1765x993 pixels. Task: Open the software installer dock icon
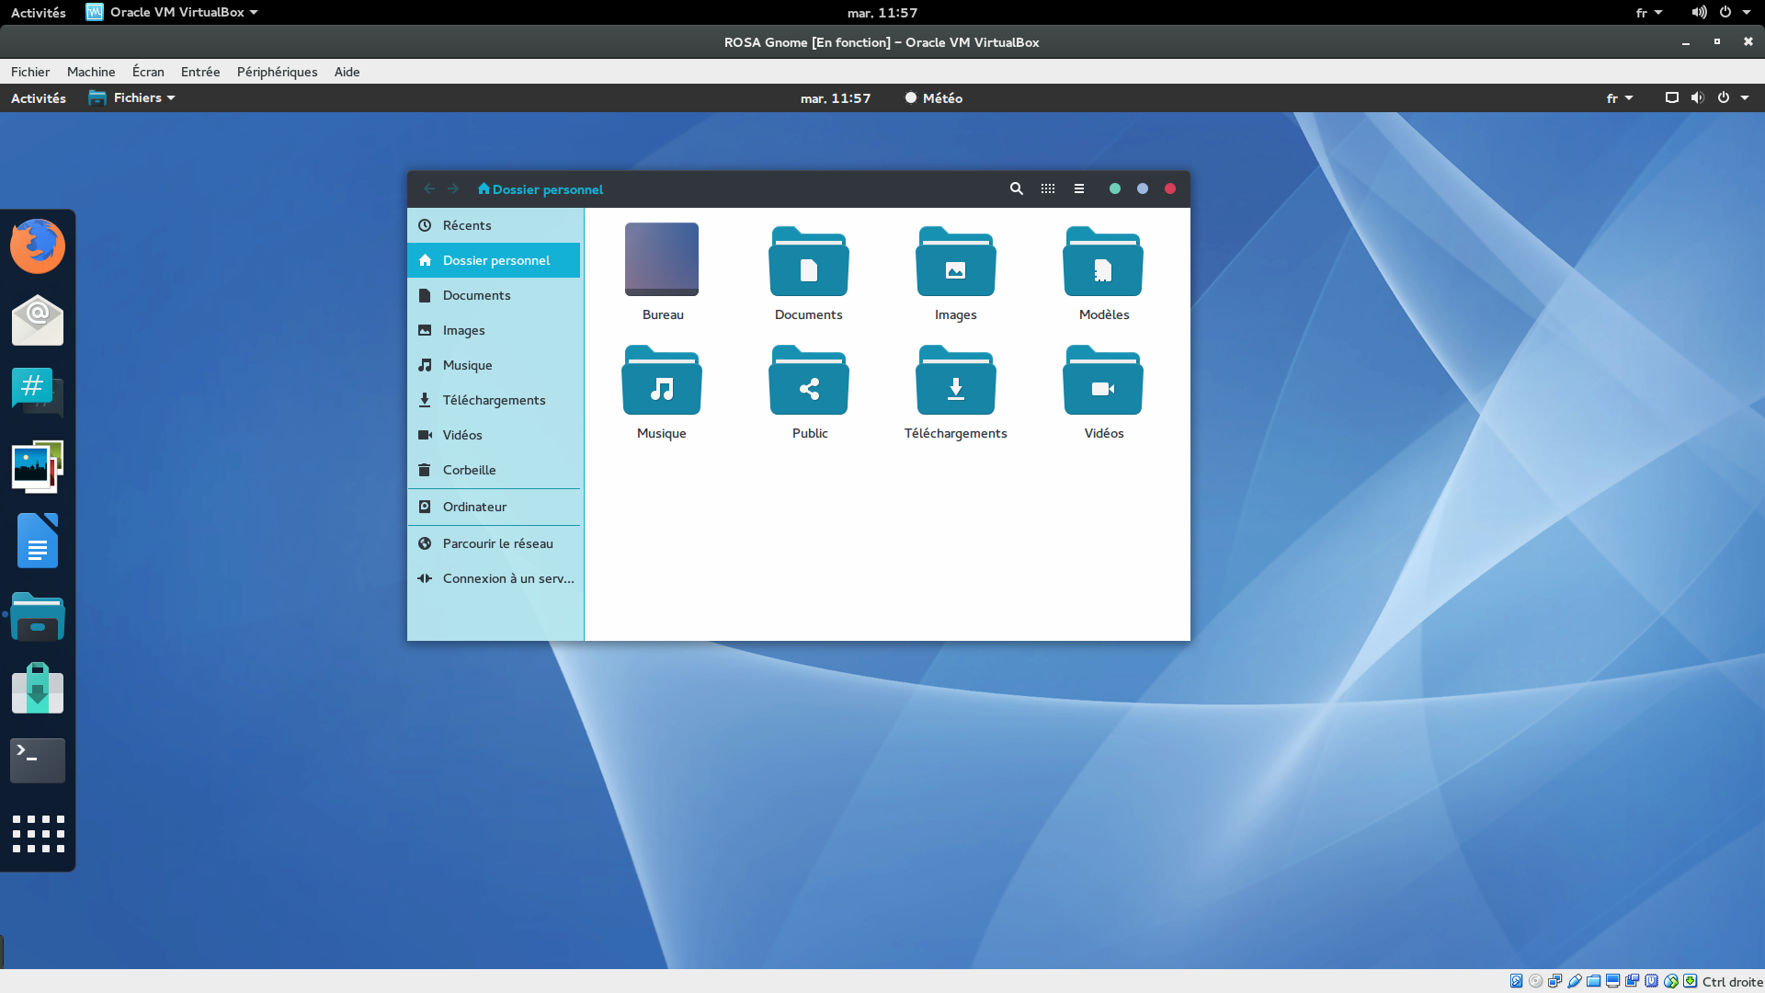coord(38,688)
